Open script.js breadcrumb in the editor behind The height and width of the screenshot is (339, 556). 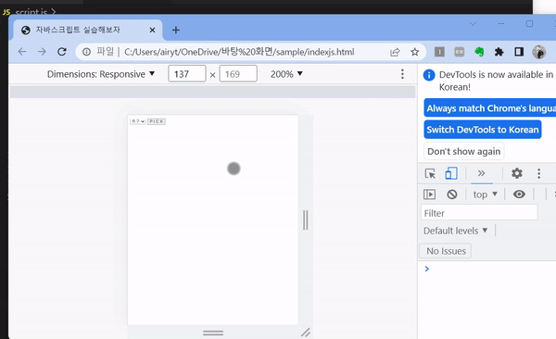pyautogui.click(x=32, y=12)
